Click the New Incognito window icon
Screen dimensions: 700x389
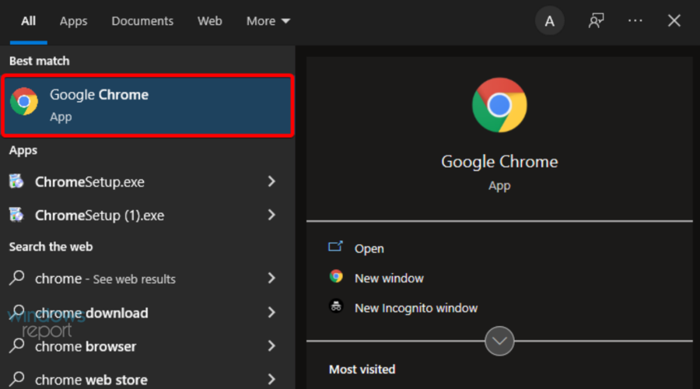pyautogui.click(x=336, y=307)
